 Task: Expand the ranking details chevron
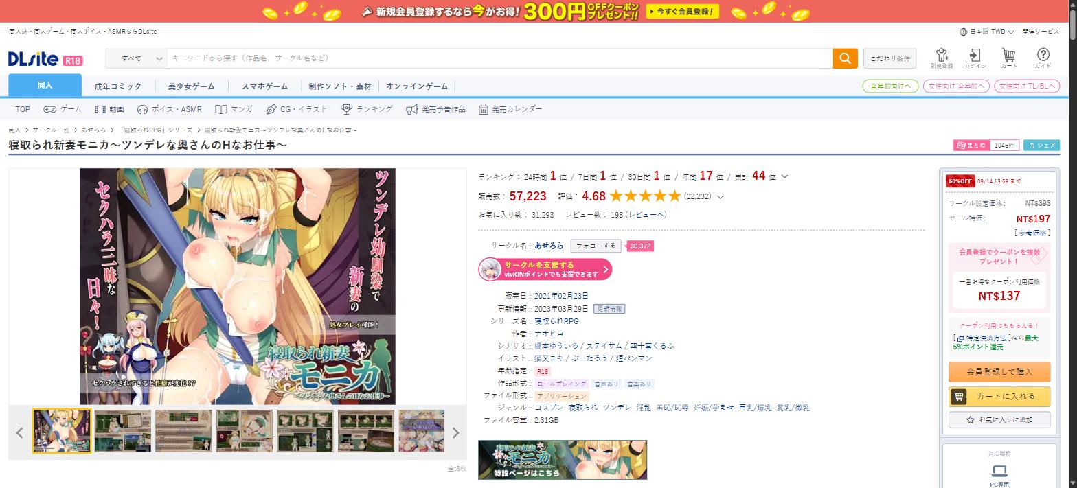point(785,176)
